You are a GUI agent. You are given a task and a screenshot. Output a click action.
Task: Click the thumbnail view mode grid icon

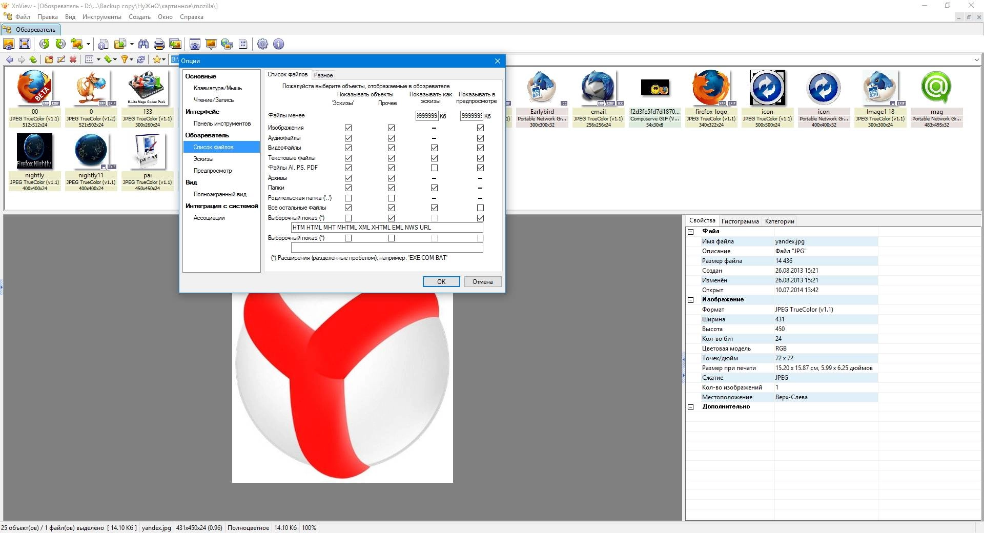coord(89,59)
